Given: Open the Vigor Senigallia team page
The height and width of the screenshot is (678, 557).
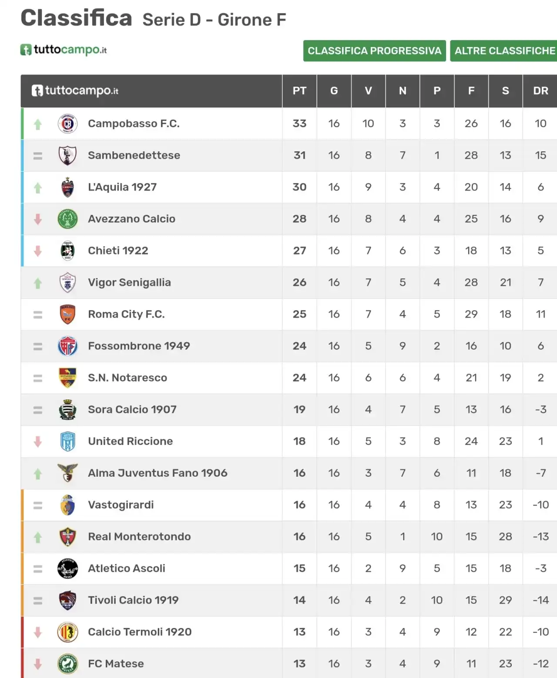Looking at the screenshot, I should click(x=129, y=283).
